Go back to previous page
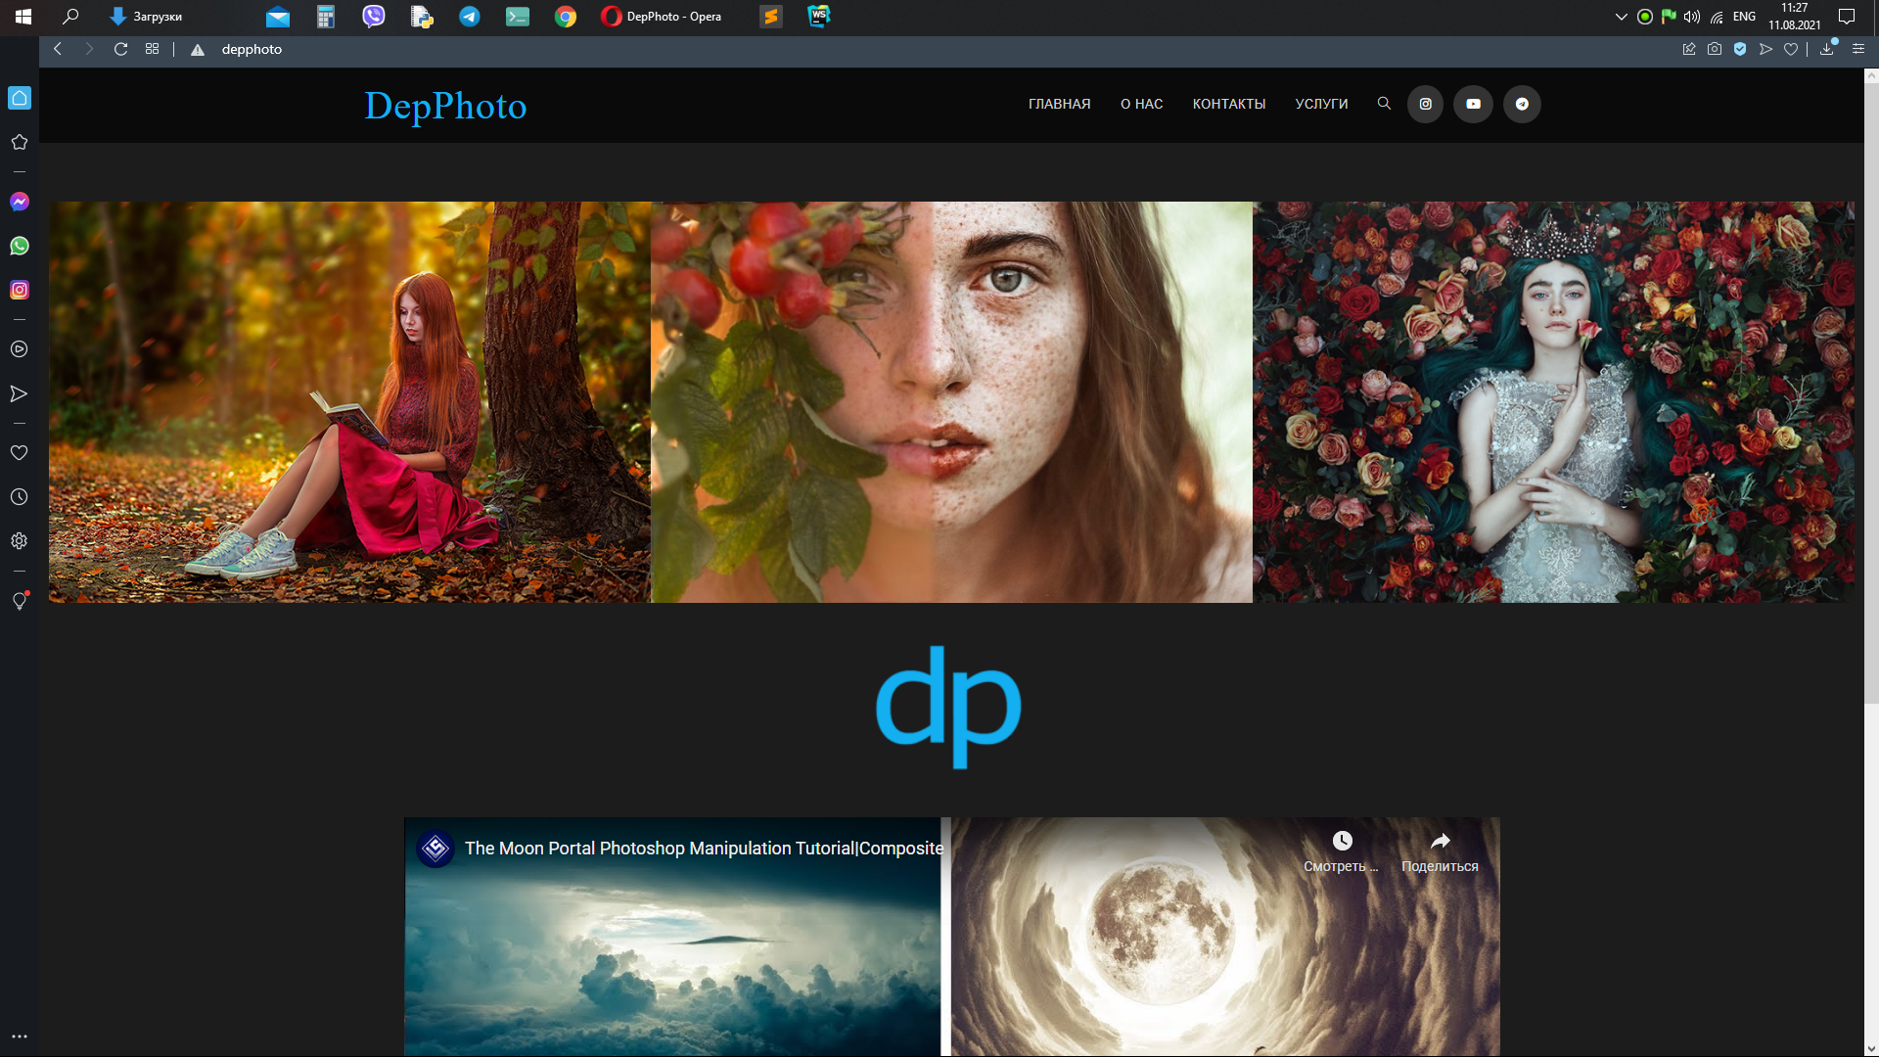 click(x=58, y=49)
